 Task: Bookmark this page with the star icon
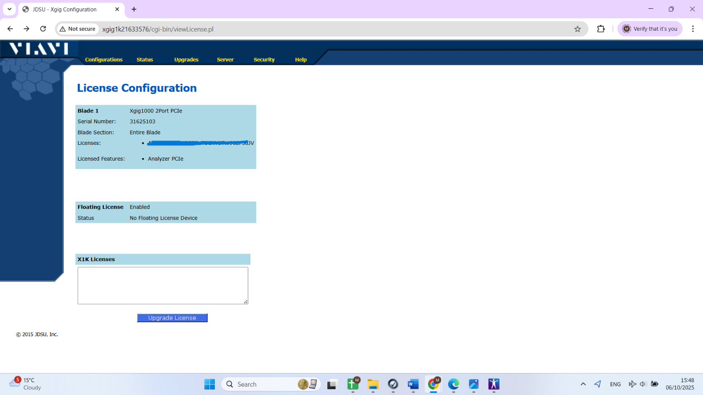pos(577,29)
